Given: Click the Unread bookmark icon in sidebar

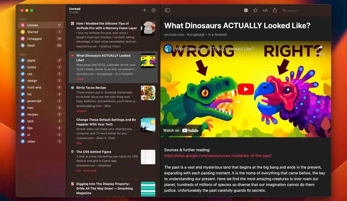Looking at the screenshot, I should tap(22, 25).
